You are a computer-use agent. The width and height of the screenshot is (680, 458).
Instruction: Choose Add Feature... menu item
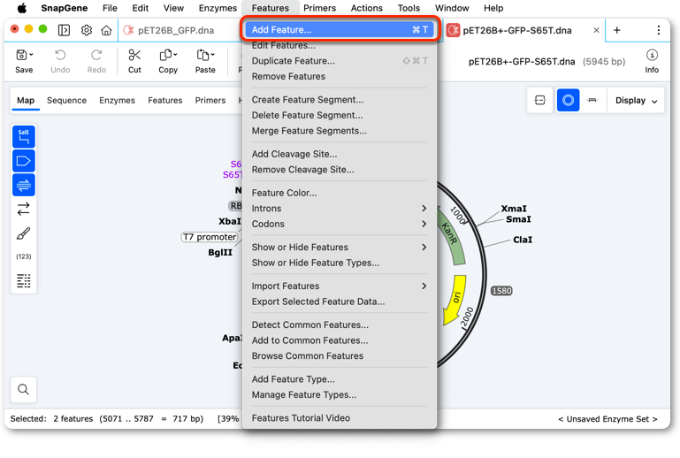tap(340, 29)
